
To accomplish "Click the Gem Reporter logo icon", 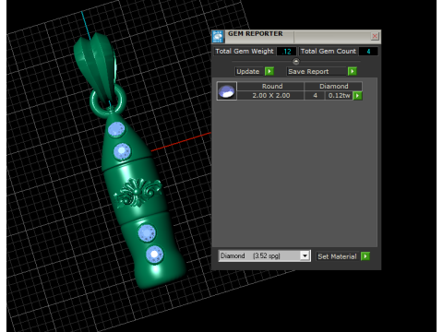I will pyautogui.click(x=218, y=36).
